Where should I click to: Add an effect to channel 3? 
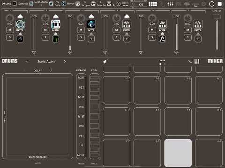coord(91,39)
